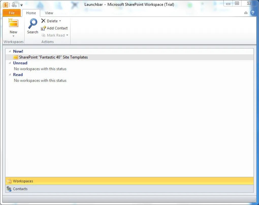
Task: Click the Delete X icon
Action: click(x=43, y=21)
